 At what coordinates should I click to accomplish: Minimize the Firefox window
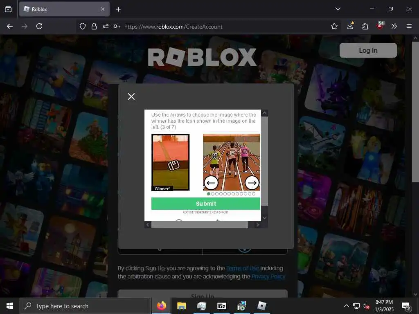pyautogui.click(x=372, y=9)
